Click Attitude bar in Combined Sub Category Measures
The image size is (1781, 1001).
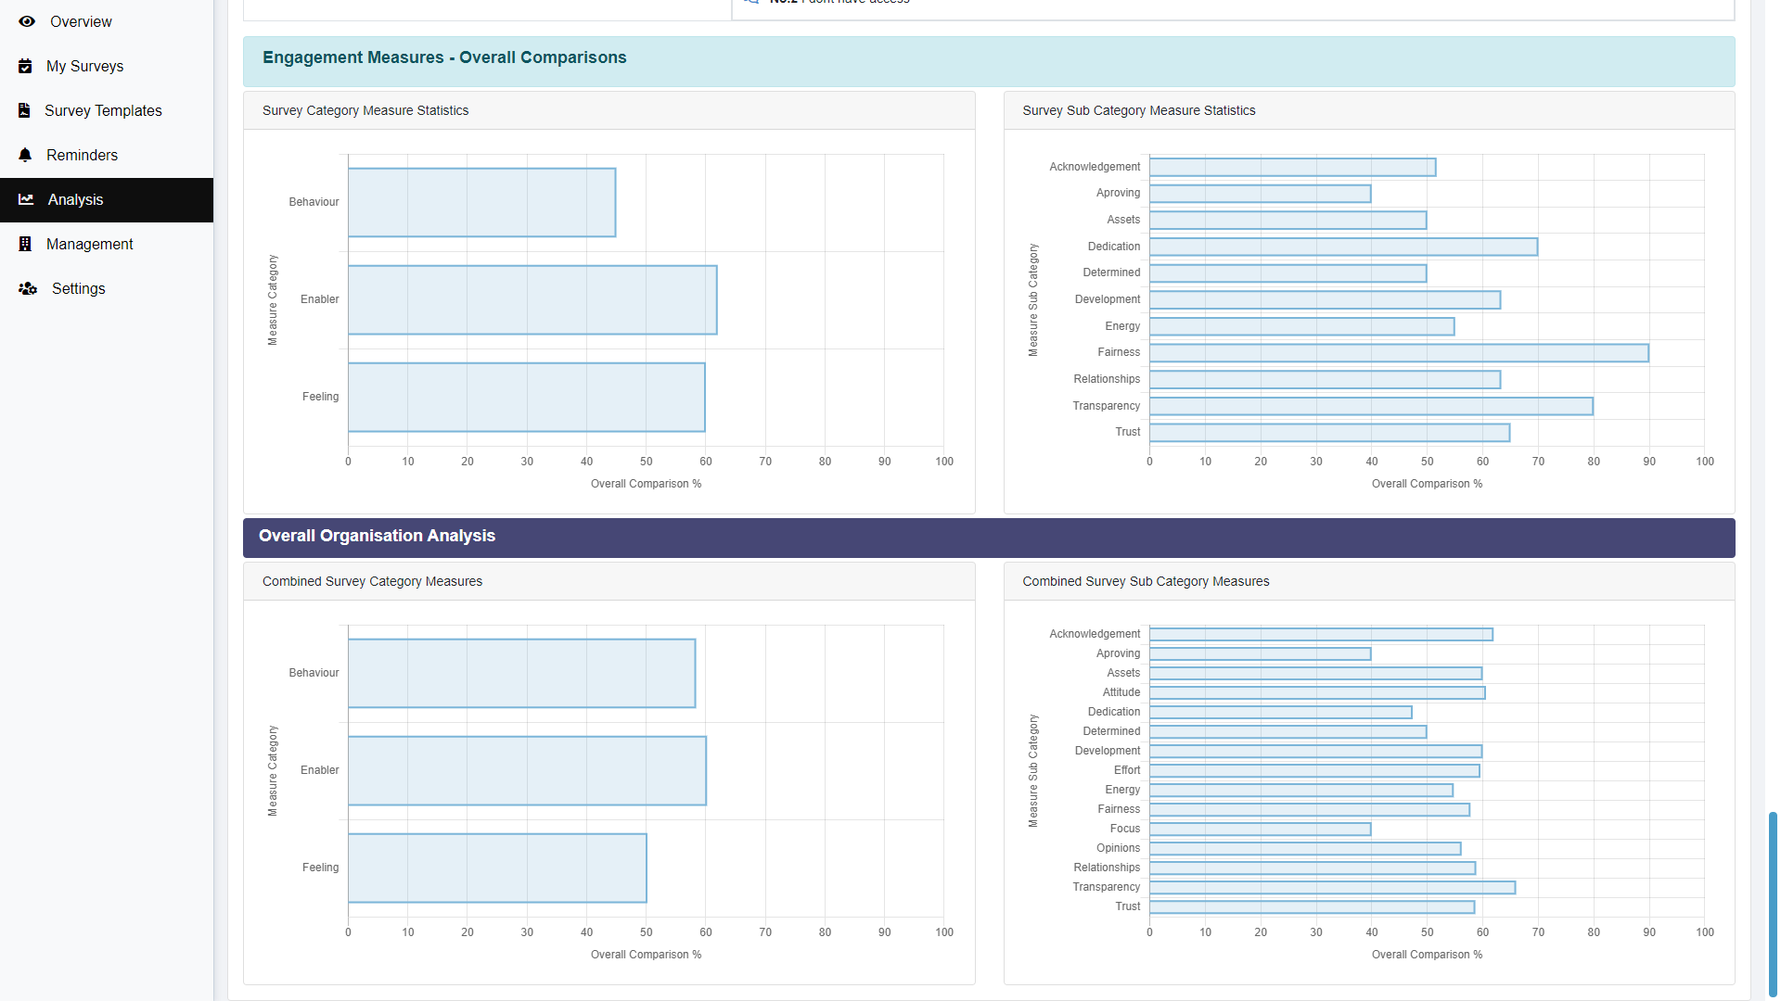(1317, 693)
